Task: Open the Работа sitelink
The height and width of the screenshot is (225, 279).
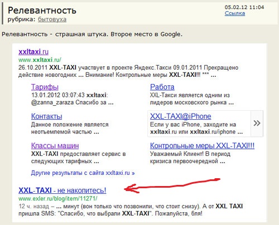Action: click(162, 87)
